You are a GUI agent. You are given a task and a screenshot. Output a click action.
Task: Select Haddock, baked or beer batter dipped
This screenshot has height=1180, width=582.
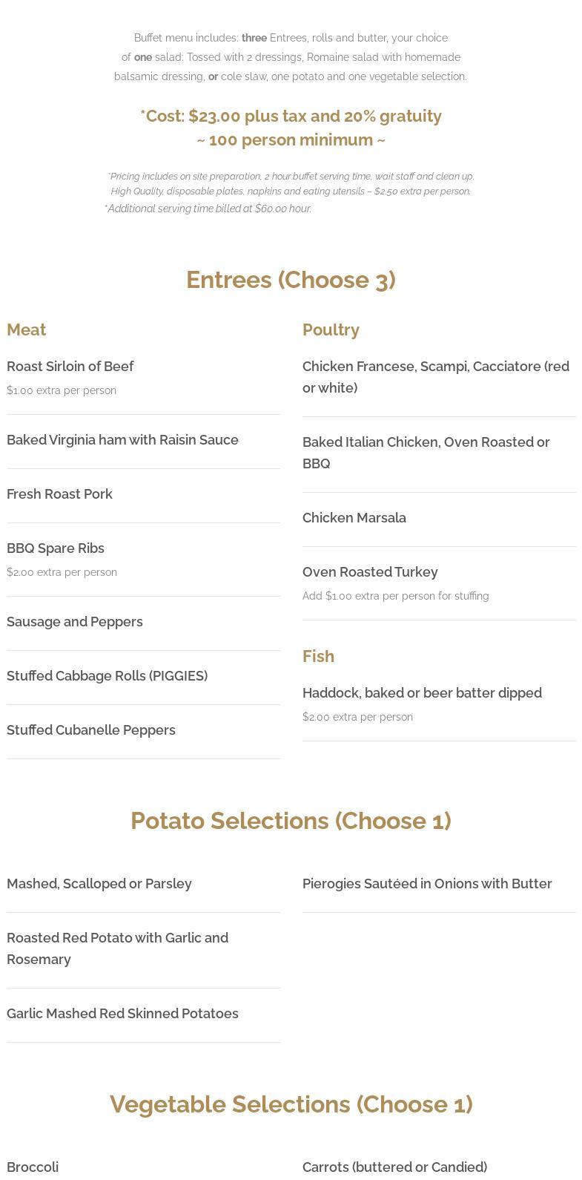422,693
